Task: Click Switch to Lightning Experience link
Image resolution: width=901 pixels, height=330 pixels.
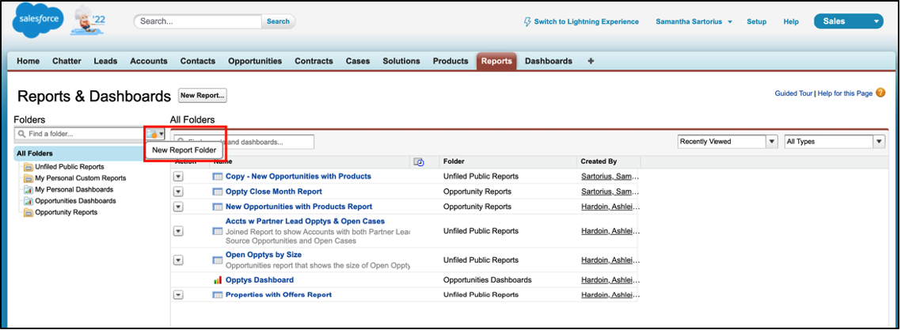Action: (x=586, y=22)
